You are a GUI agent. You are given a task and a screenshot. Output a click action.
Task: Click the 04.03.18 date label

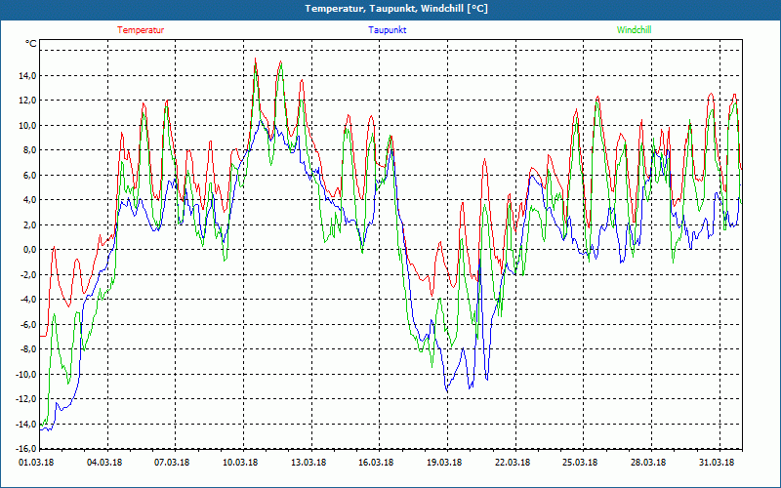(x=104, y=463)
